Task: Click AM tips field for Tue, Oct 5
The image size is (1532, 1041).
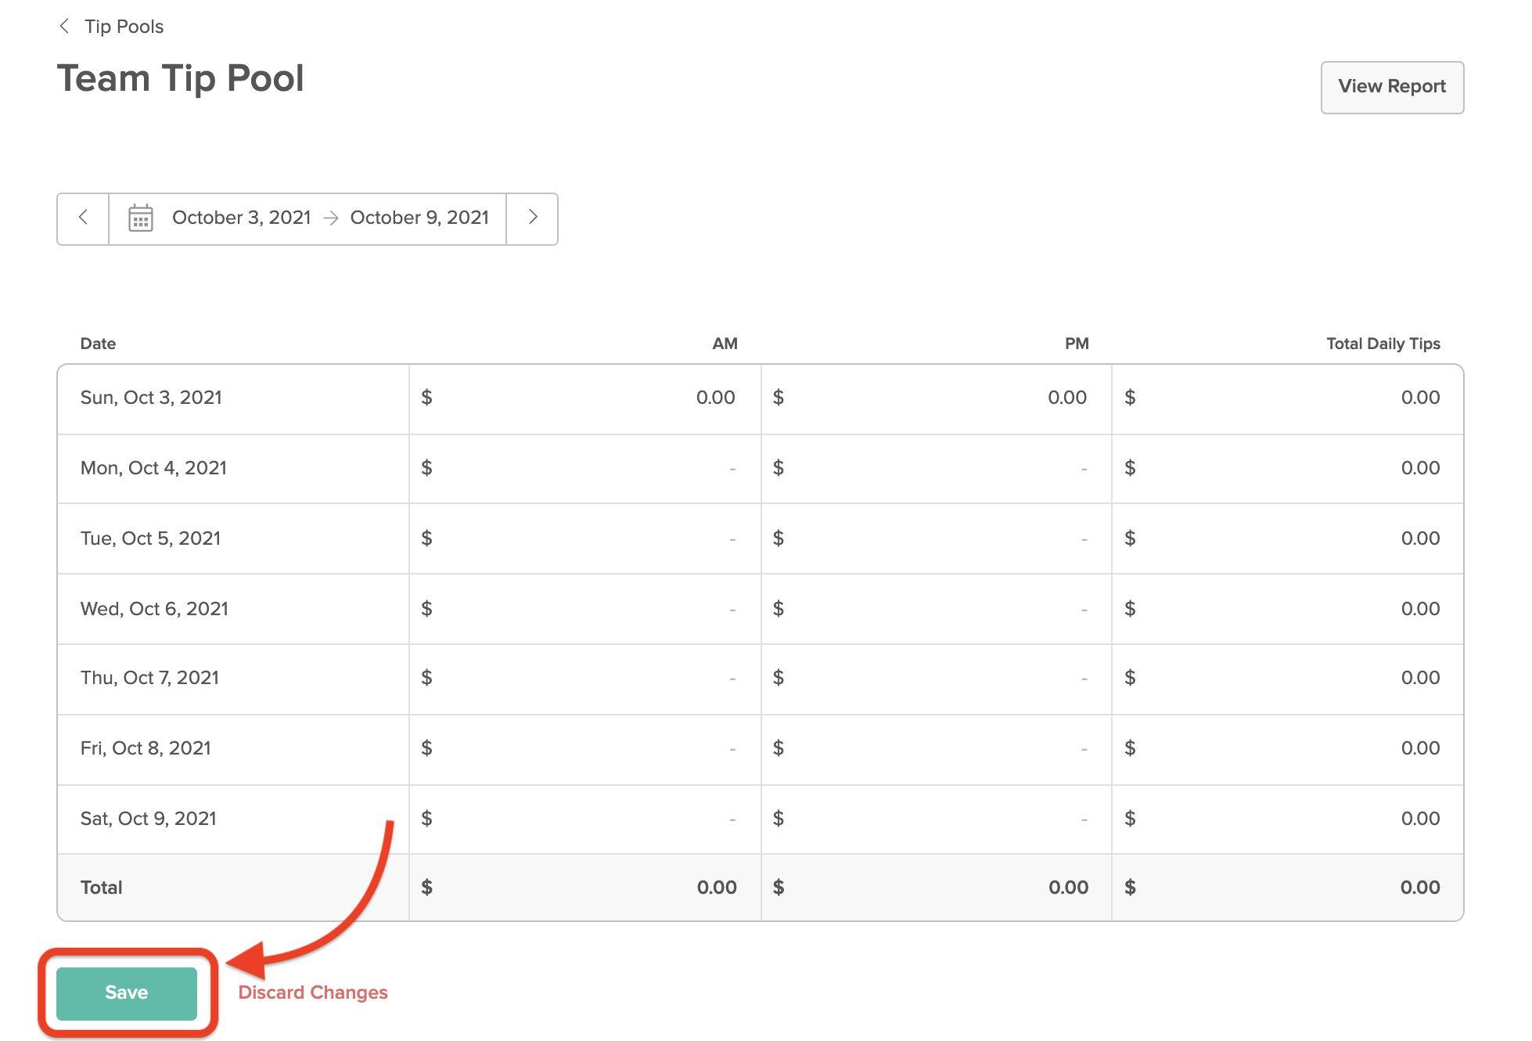Action: (583, 539)
